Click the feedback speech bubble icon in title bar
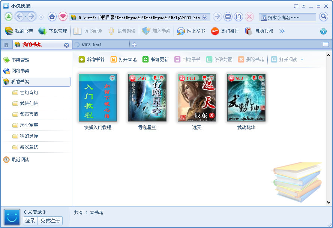This screenshot has width=333, height=228. point(296,6)
